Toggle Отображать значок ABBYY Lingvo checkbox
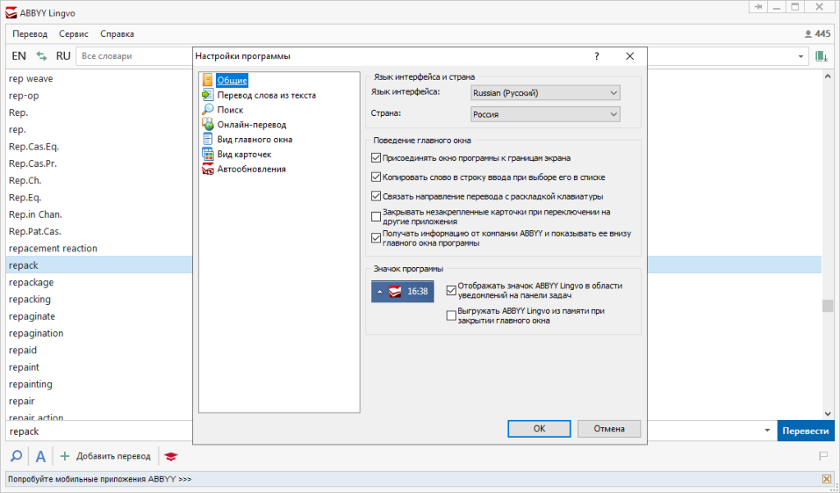Viewport: 840px width, 493px height. 451,290
